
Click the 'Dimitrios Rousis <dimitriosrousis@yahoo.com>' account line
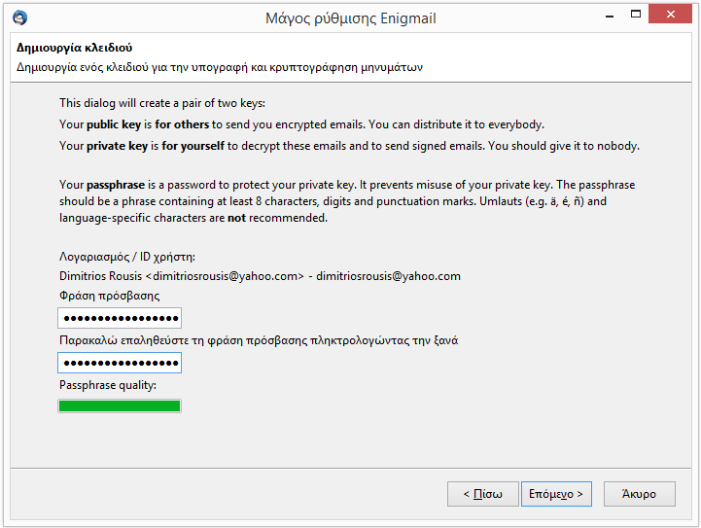pyautogui.click(x=260, y=276)
